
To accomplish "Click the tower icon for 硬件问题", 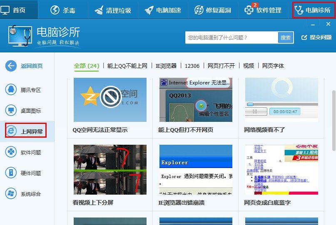I will (x=11, y=173).
